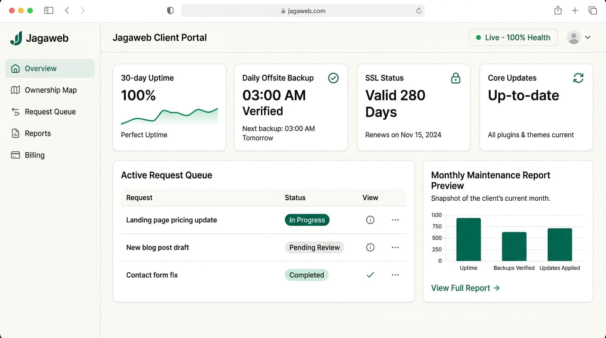Screen dimensions: 606x338
Task: Click the Daily Offsite Backup checkmark icon
Action: tap(333, 78)
